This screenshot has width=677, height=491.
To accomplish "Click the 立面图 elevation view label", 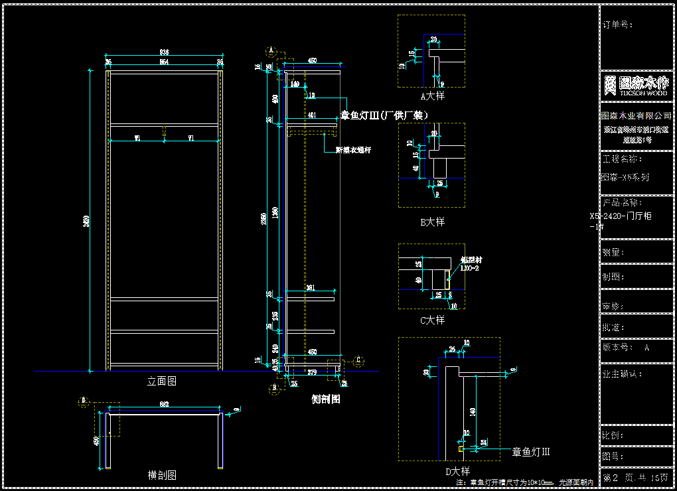I will tap(161, 382).
